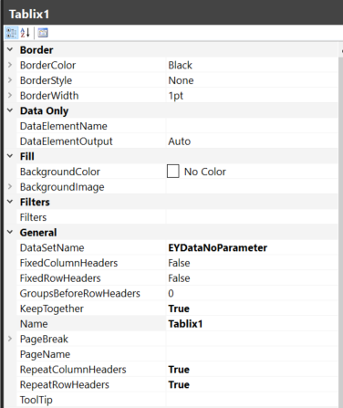Select the KeepTogether property label
The image size is (343, 408).
[x=52, y=309]
